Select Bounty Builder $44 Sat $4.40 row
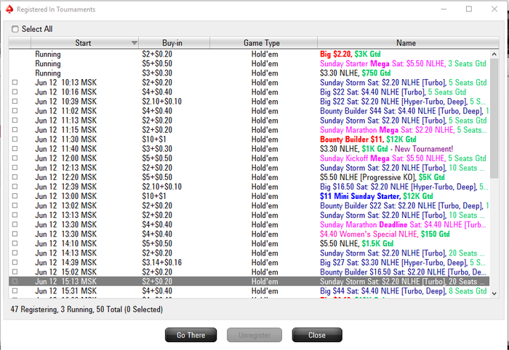The width and height of the screenshot is (509, 350). [249, 111]
